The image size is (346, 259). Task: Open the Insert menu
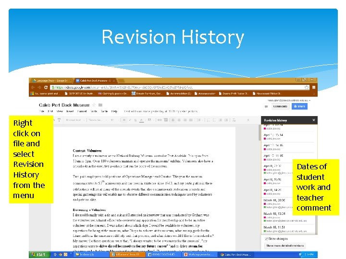coord(70,111)
